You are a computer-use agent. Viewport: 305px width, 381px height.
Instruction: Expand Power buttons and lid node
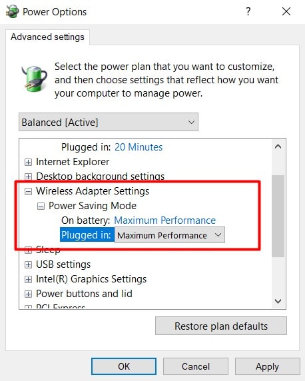click(x=28, y=294)
